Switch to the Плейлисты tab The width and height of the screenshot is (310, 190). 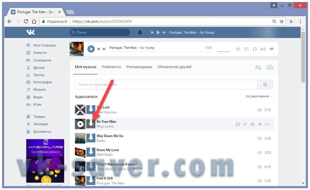click(111, 67)
